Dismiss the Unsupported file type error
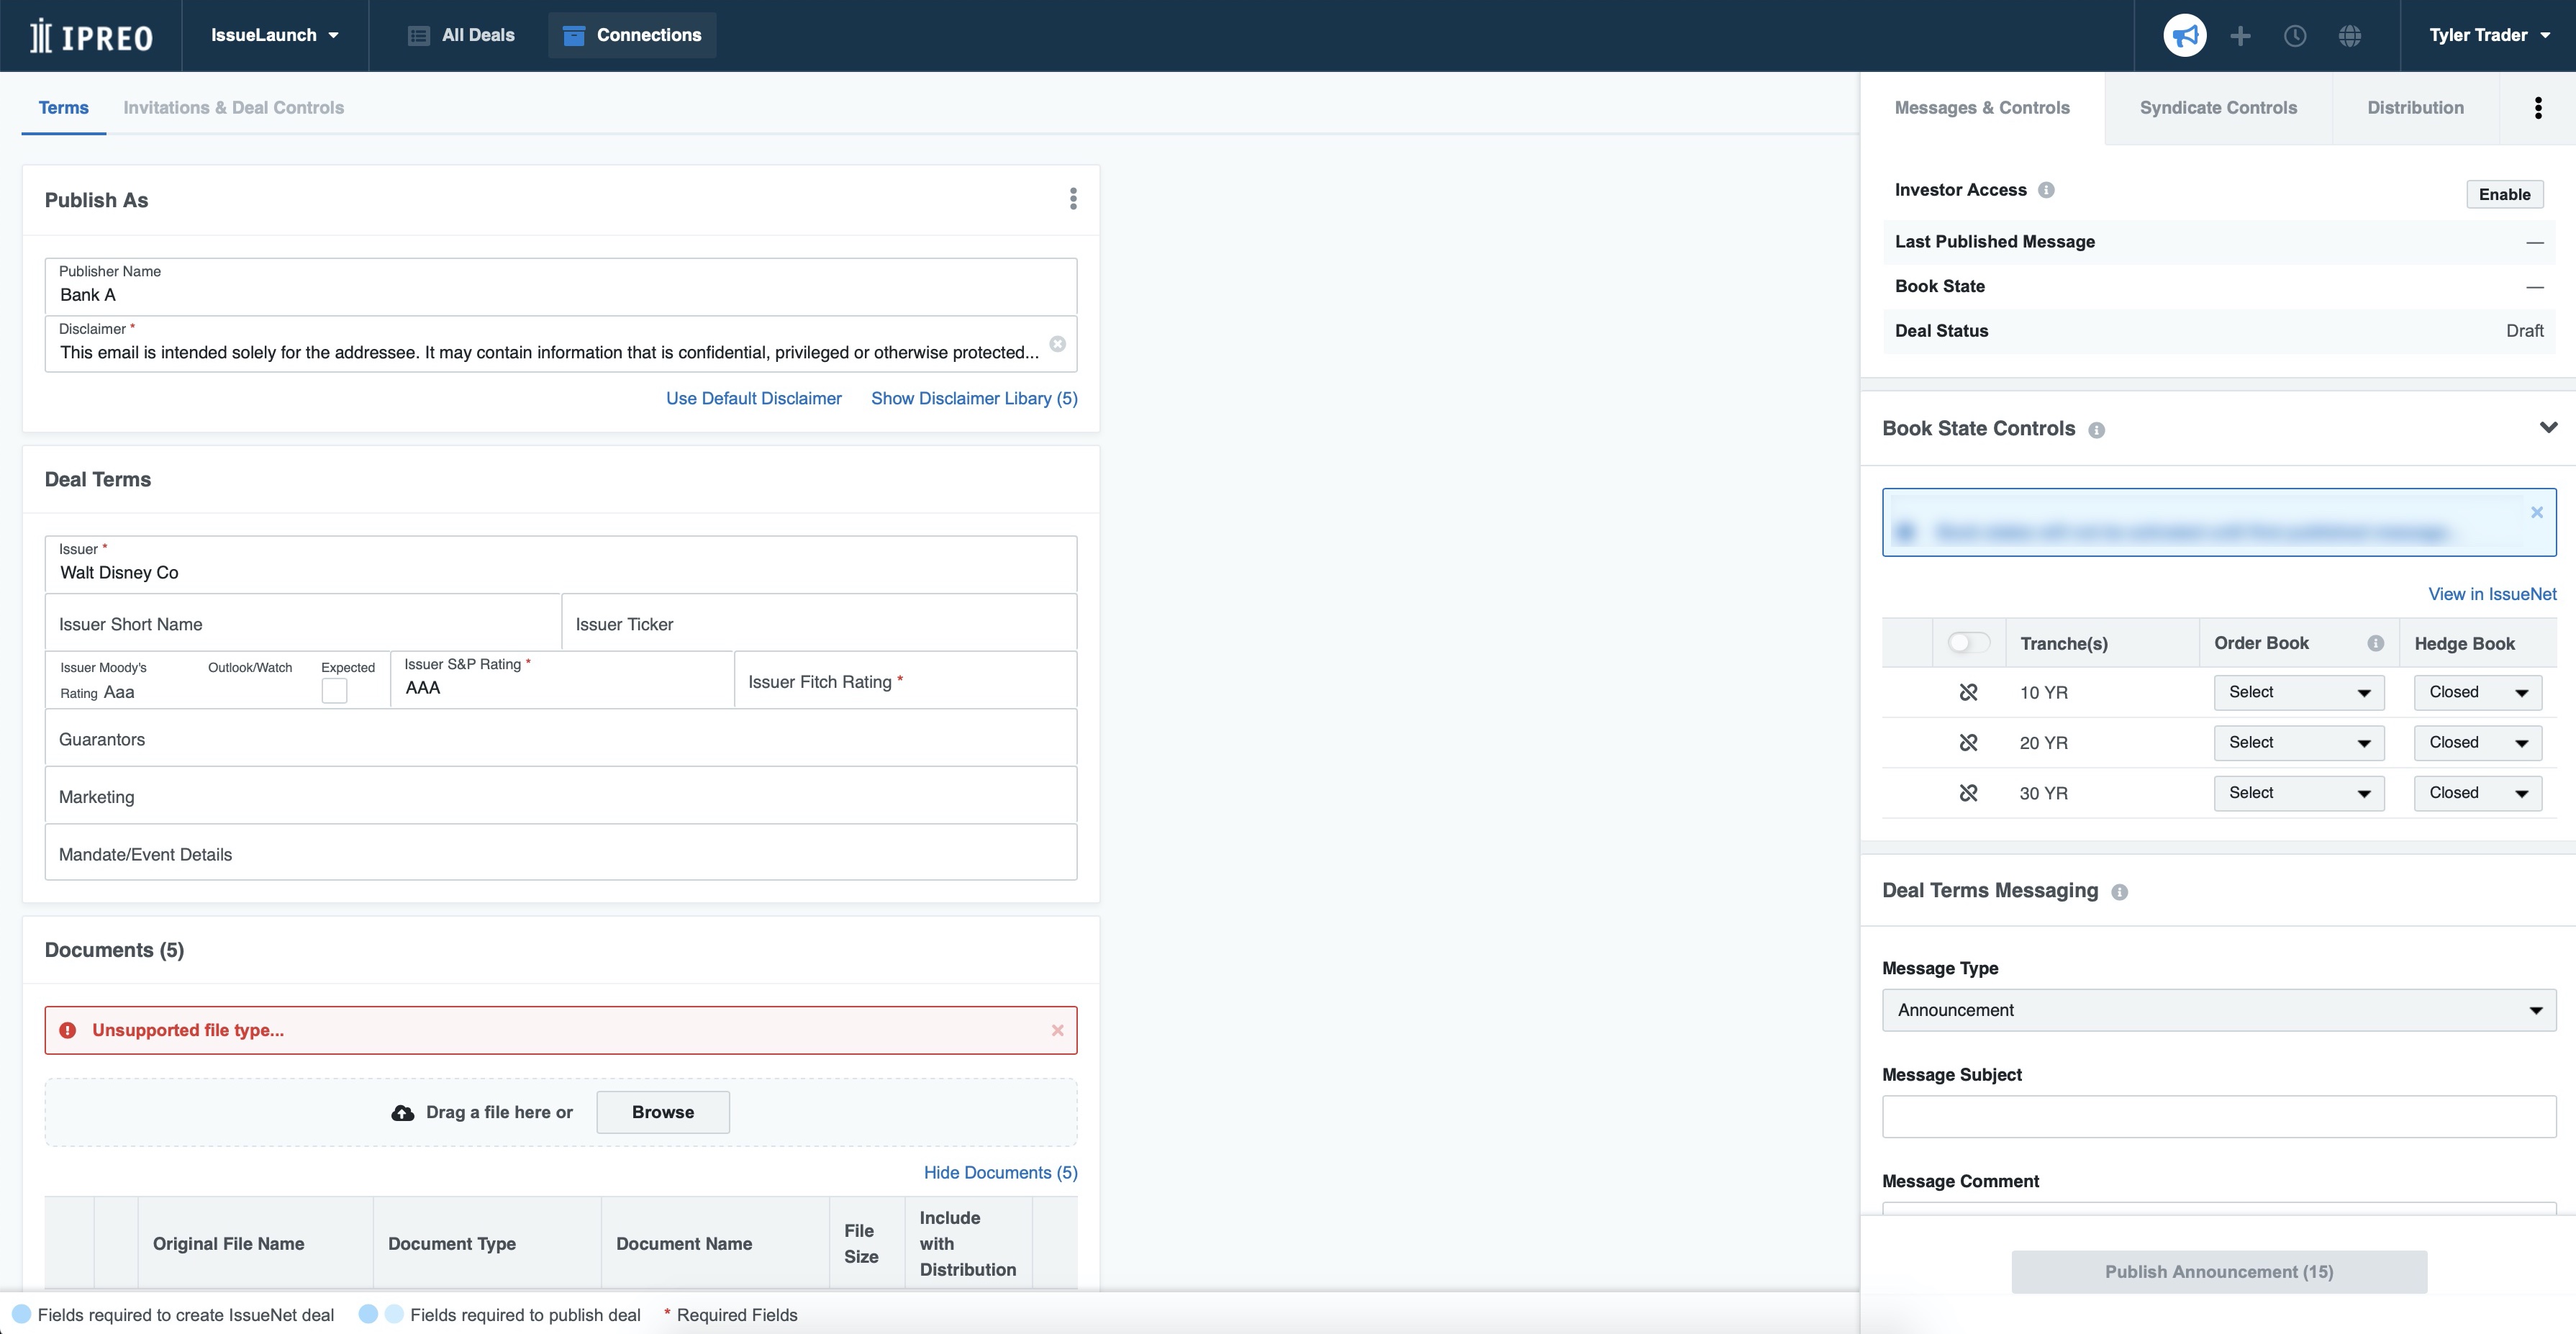The image size is (2576, 1334). point(1057,1030)
